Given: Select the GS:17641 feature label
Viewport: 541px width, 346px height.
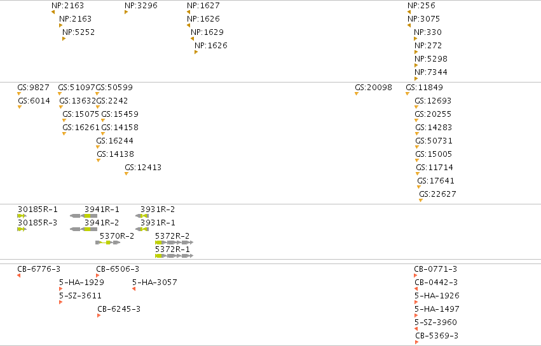Looking at the screenshot, I should click(435, 180).
